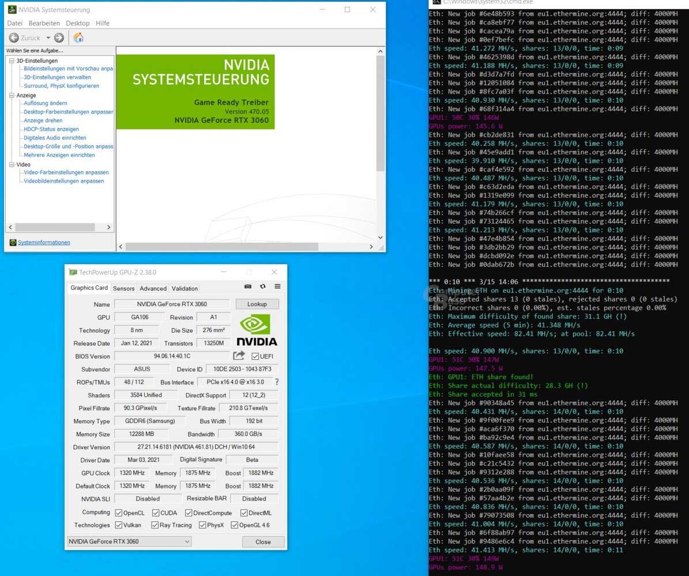Toggle the PhysX checkbox
Viewport: 689px width, 576px height.
click(202, 525)
